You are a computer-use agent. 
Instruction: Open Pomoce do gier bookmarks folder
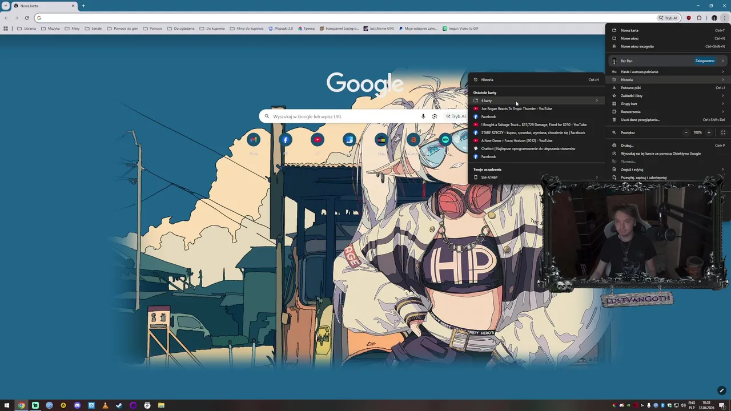122,29
